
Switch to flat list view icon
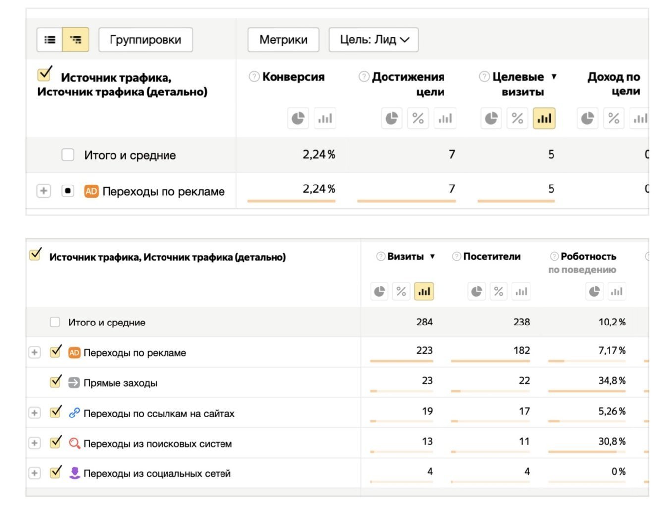[50, 40]
